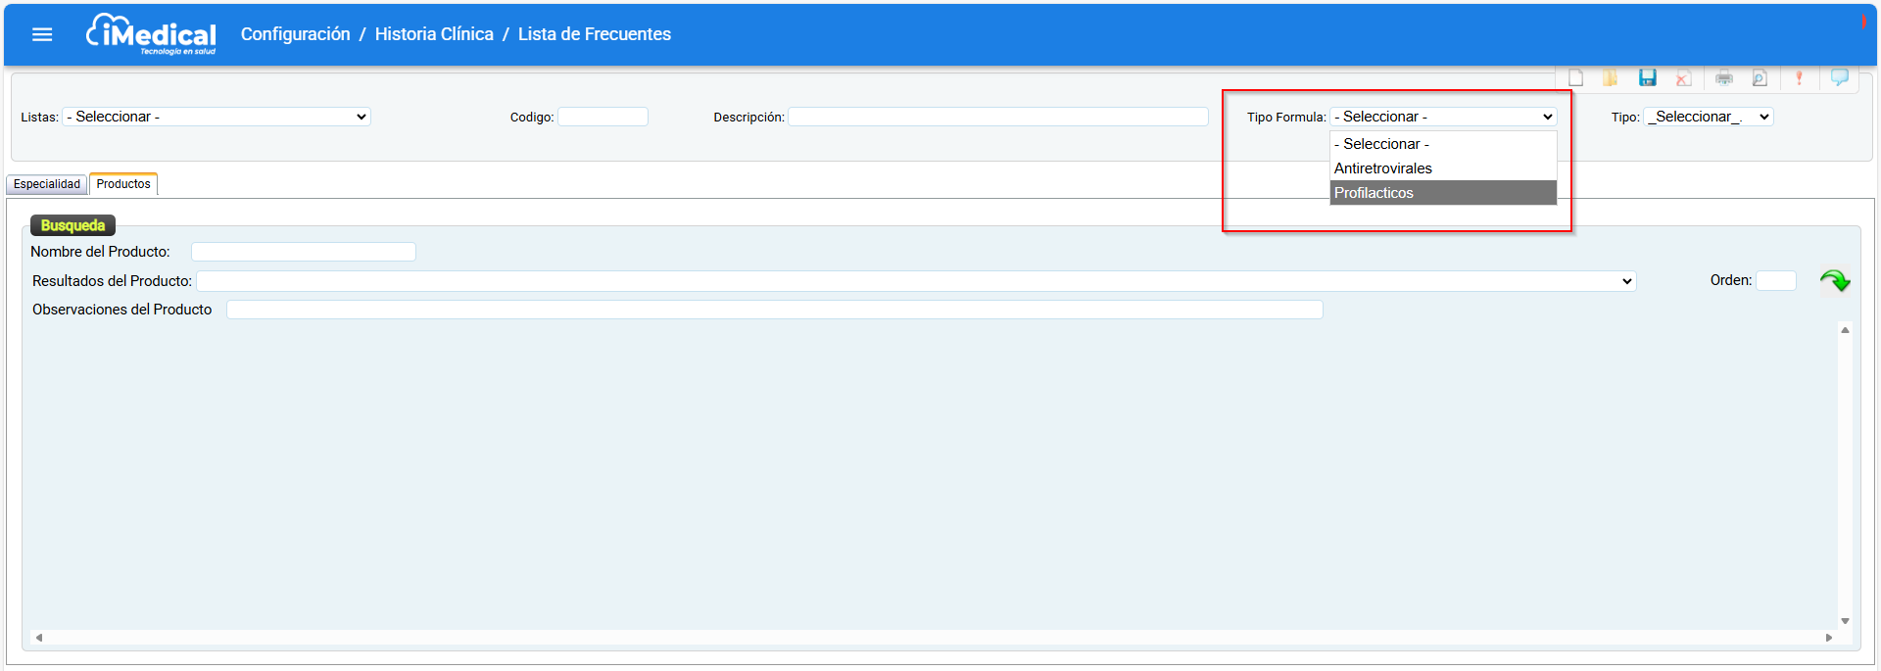Focus the Orden input field

[x=1776, y=281]
